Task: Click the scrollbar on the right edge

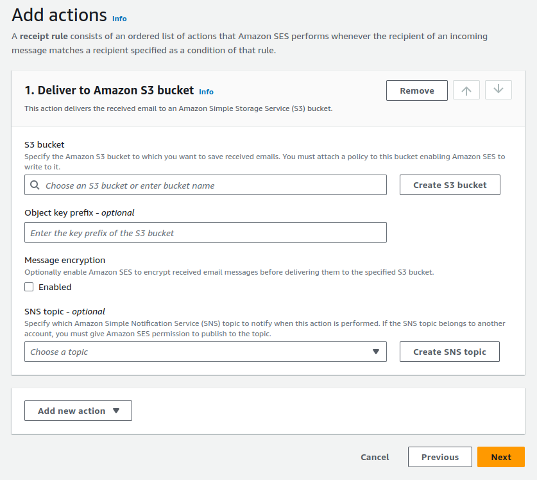Action: pyautogui.click(x=534, y=240)
